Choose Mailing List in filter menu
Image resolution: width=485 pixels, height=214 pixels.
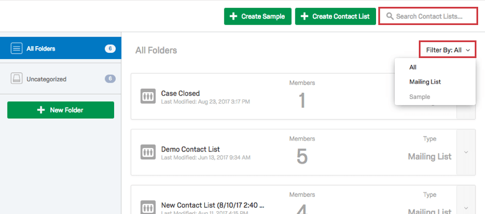pyautogui.click(x=425, y=82)
